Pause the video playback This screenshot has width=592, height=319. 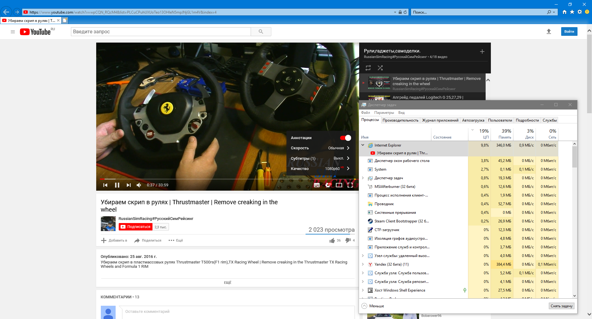pos(117,185)
